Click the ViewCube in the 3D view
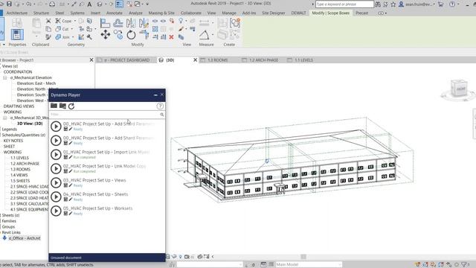The width and height of the screenshot is (476, 268). point(459,89)
